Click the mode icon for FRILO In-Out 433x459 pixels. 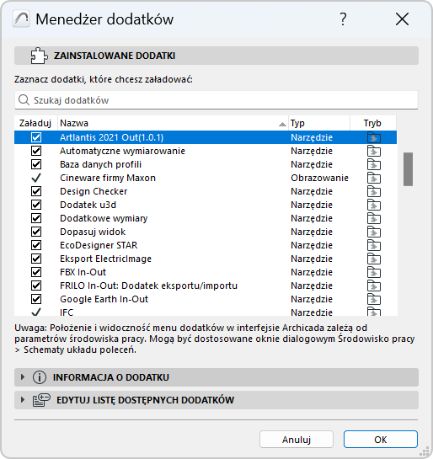point(374,286)
